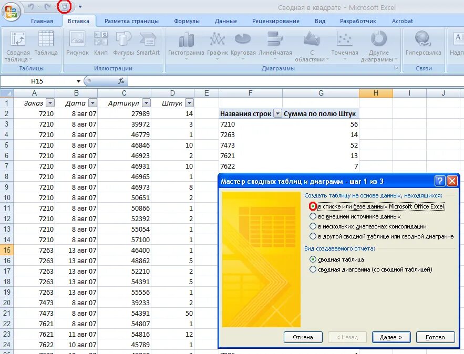Click cell showing 50 in Штук column
The width and height of the screenshot is (464, 354).
click(172, 313)
